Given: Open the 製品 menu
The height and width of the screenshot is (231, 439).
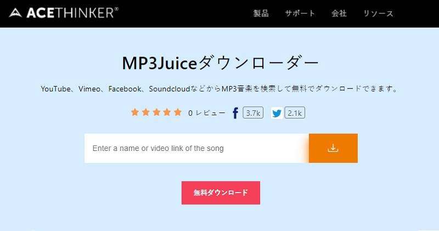Looking at the screenshot, I should pyautogui.click(x=261, y=13).
